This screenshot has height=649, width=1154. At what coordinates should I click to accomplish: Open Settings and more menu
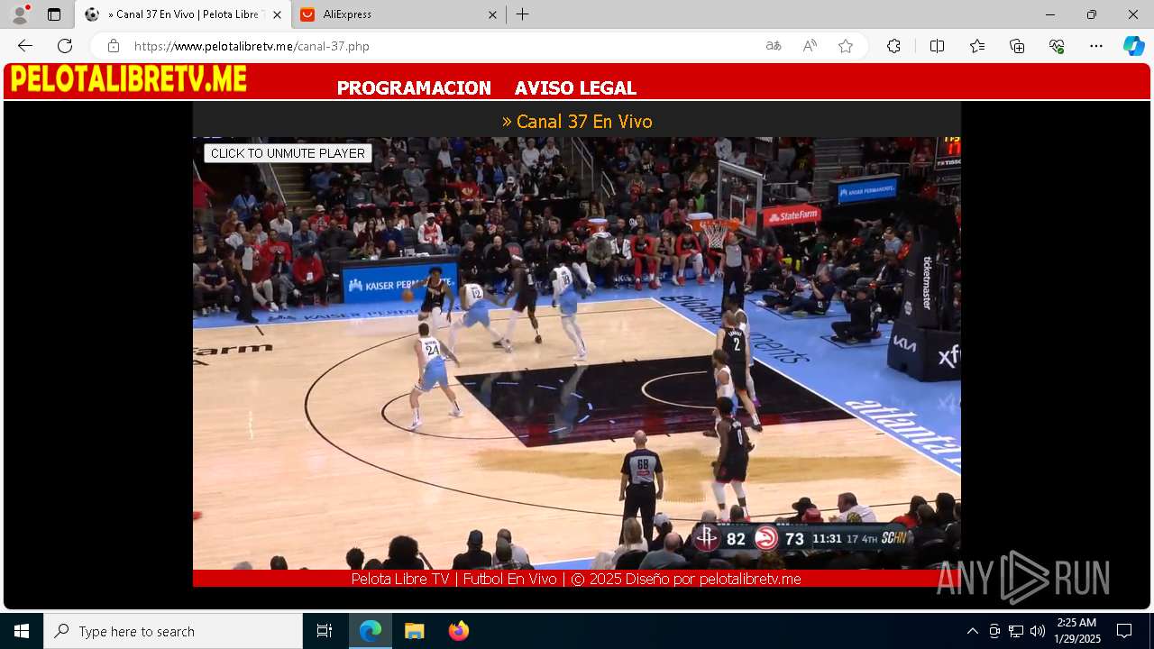(1096, 46)
